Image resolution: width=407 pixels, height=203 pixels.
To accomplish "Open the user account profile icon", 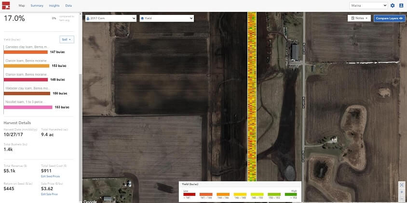I will click(x=401, y=5).
